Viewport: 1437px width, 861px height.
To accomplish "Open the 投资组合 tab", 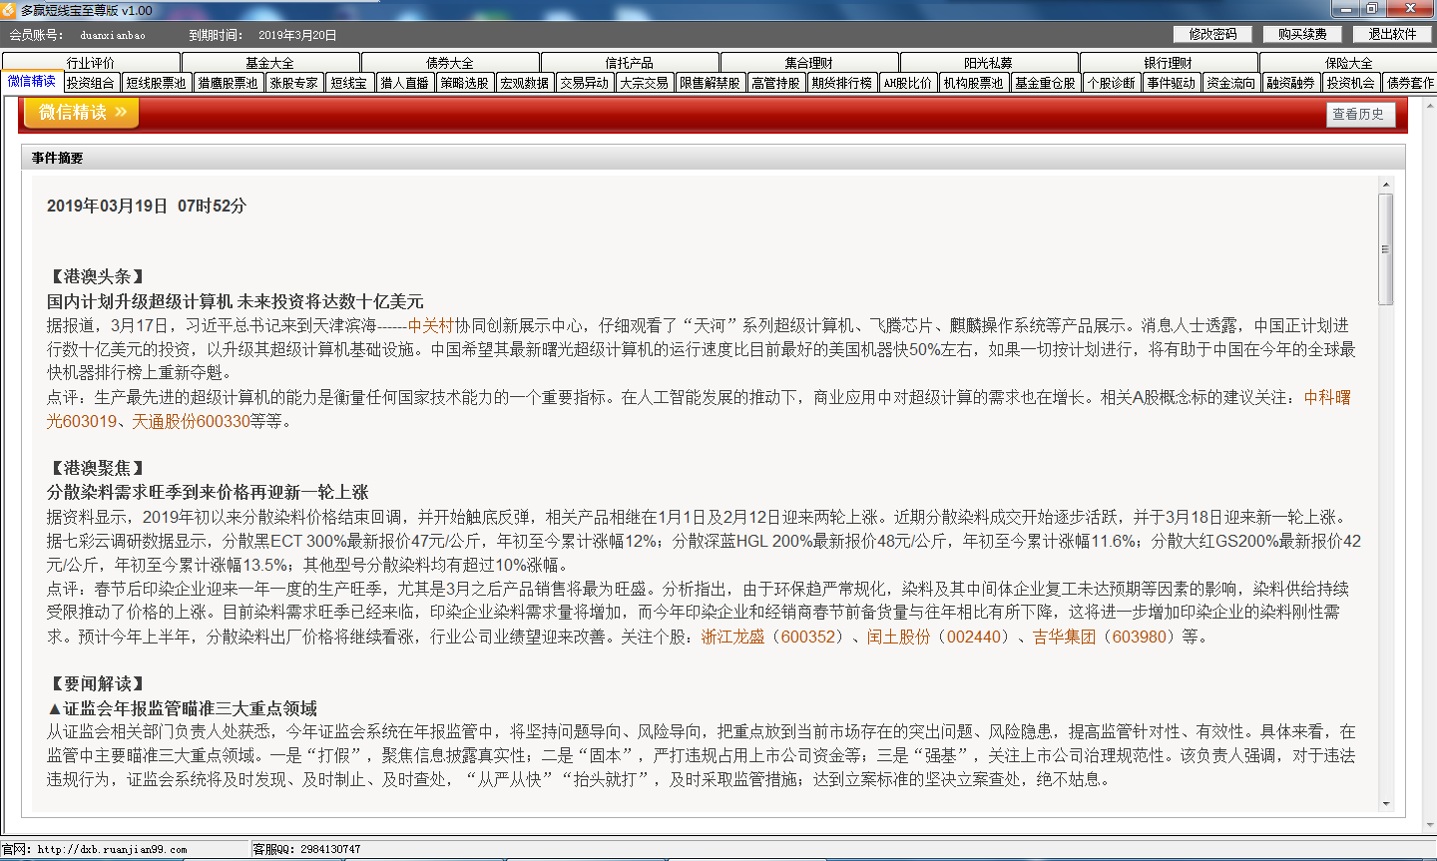I will 92,83.
